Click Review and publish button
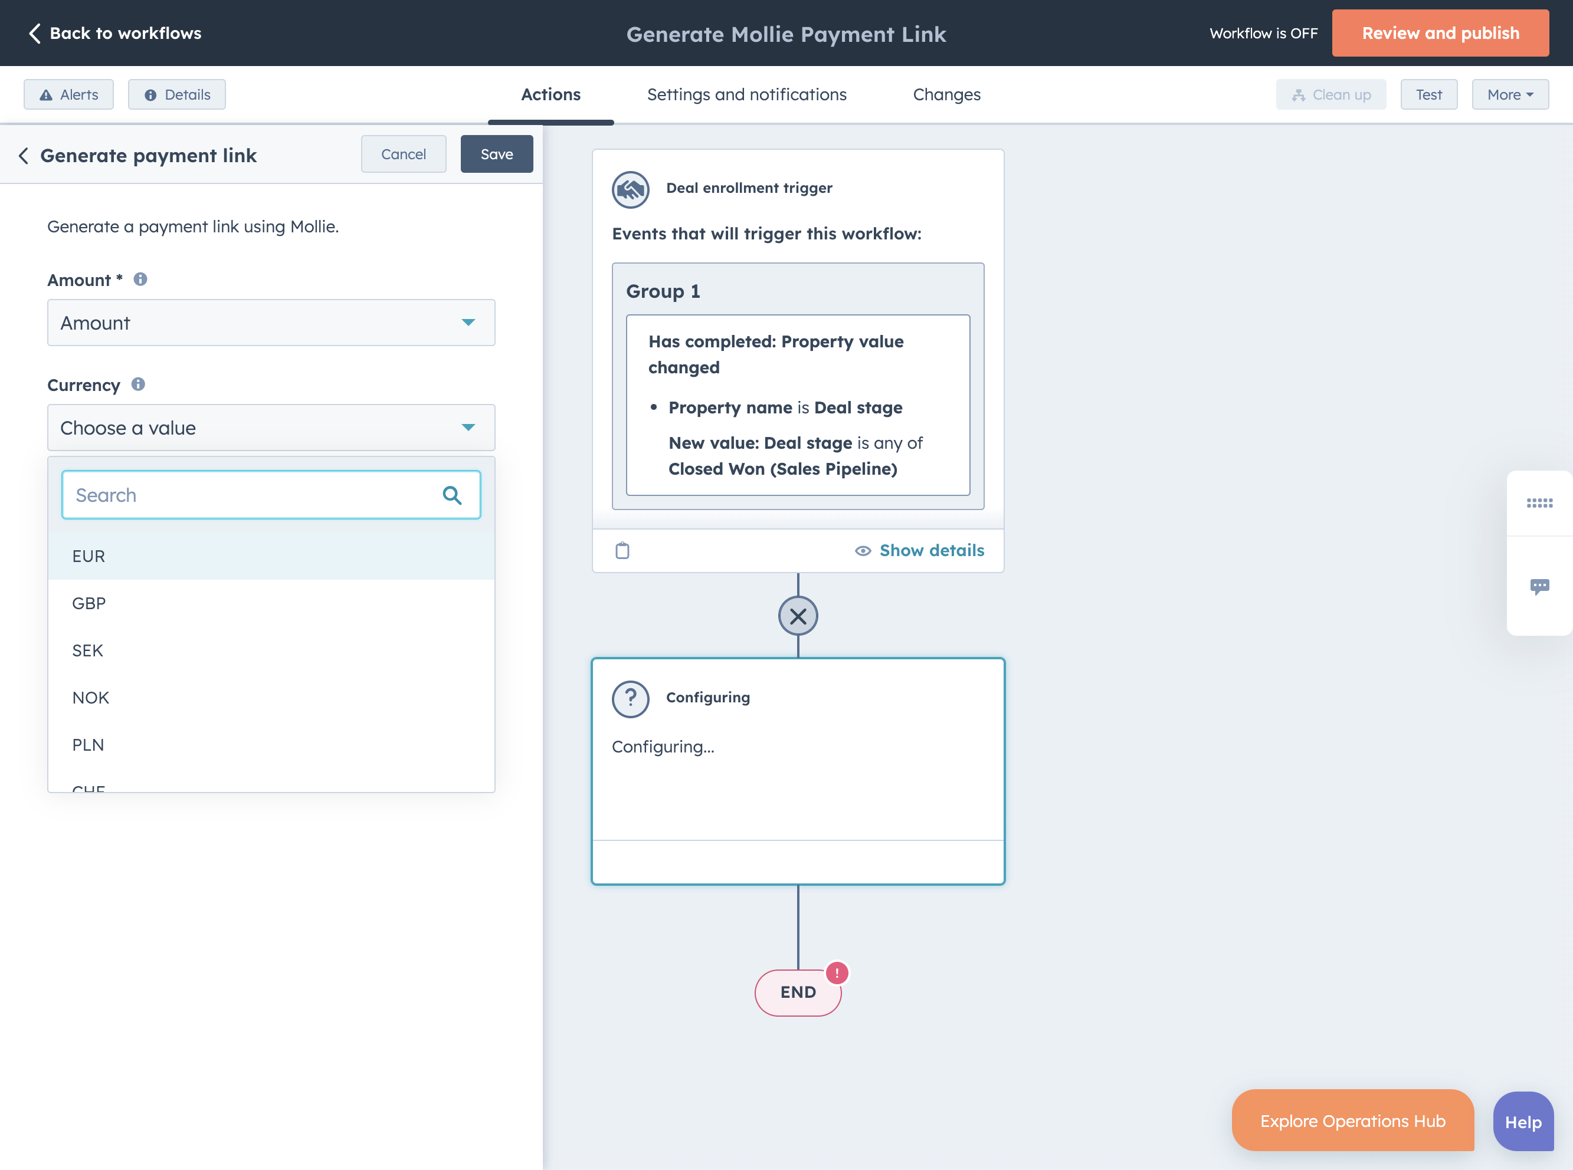Viewport: 1573px width, 1170px height. click(x=1440, y=33)
